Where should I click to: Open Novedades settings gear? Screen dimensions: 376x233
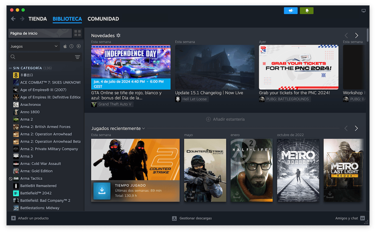pyautogui.click(x=118, y=36)
